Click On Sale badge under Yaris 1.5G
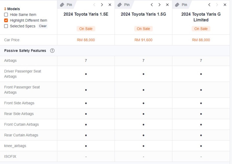Screen dimensions: 232x164 143,29
